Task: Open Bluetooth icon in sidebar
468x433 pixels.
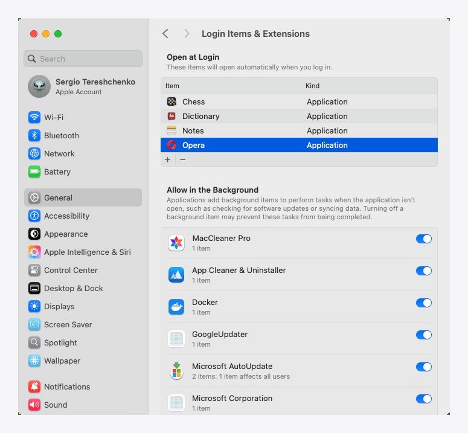Action: 34,135
